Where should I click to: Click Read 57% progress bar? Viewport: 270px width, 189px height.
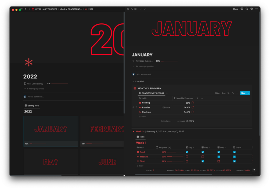pyautogui.click(x=175, y=152)
